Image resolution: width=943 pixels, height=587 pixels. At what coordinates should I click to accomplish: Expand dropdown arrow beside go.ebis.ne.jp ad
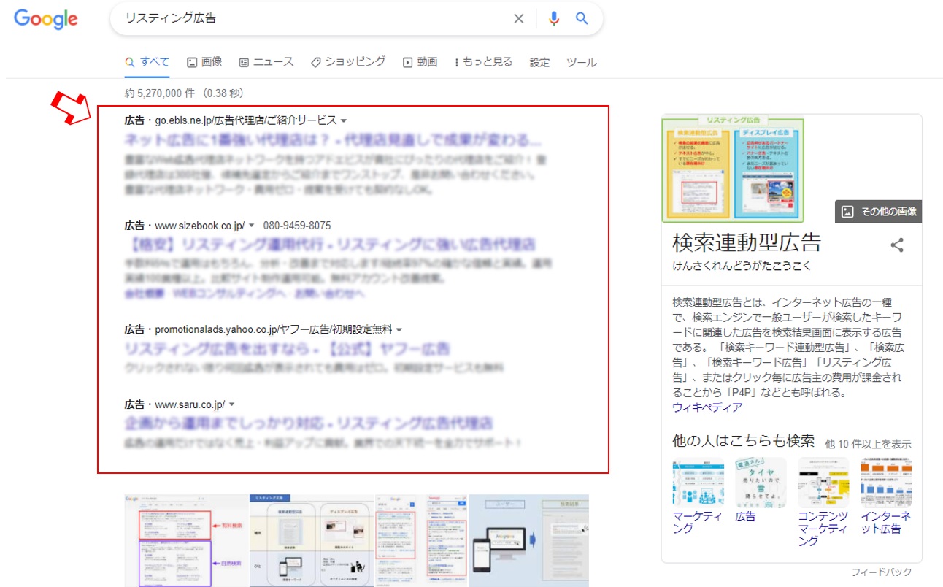click(344, 120)
